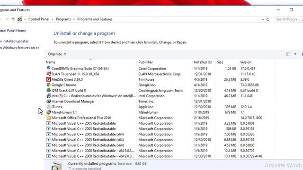Image resolution: width=303 pixels, height=170 pixels.
Task: Click icon of Visual C++ 2005 version 8.0.59193
Action: [48, 128]
